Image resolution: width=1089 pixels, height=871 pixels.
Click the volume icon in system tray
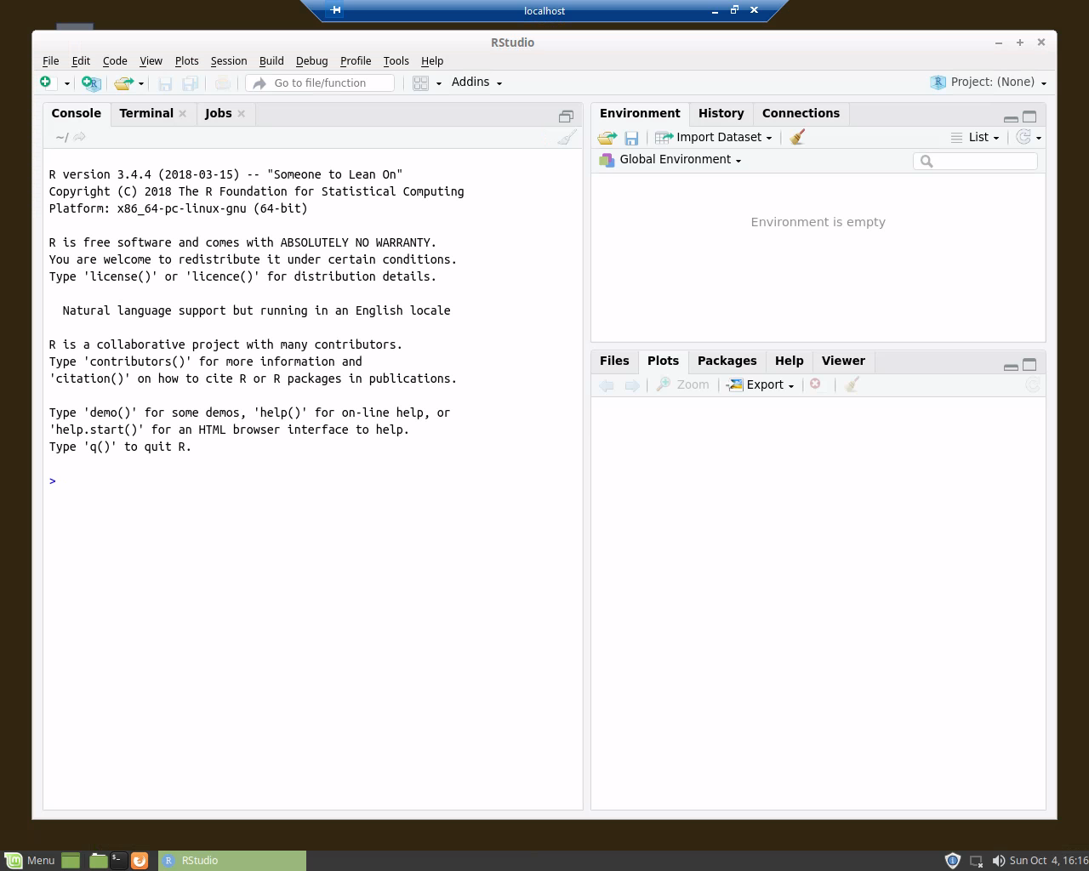coord(998,861)
